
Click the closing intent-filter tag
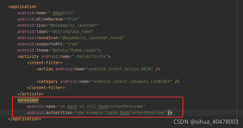coord(46,88)
